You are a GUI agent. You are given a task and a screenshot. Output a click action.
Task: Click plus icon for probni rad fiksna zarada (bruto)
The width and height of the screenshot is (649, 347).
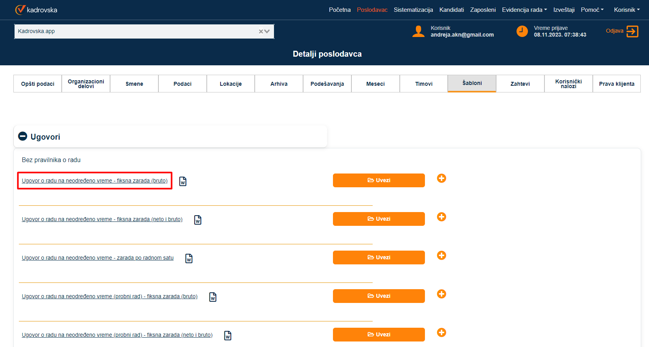(x=441, y=294)
